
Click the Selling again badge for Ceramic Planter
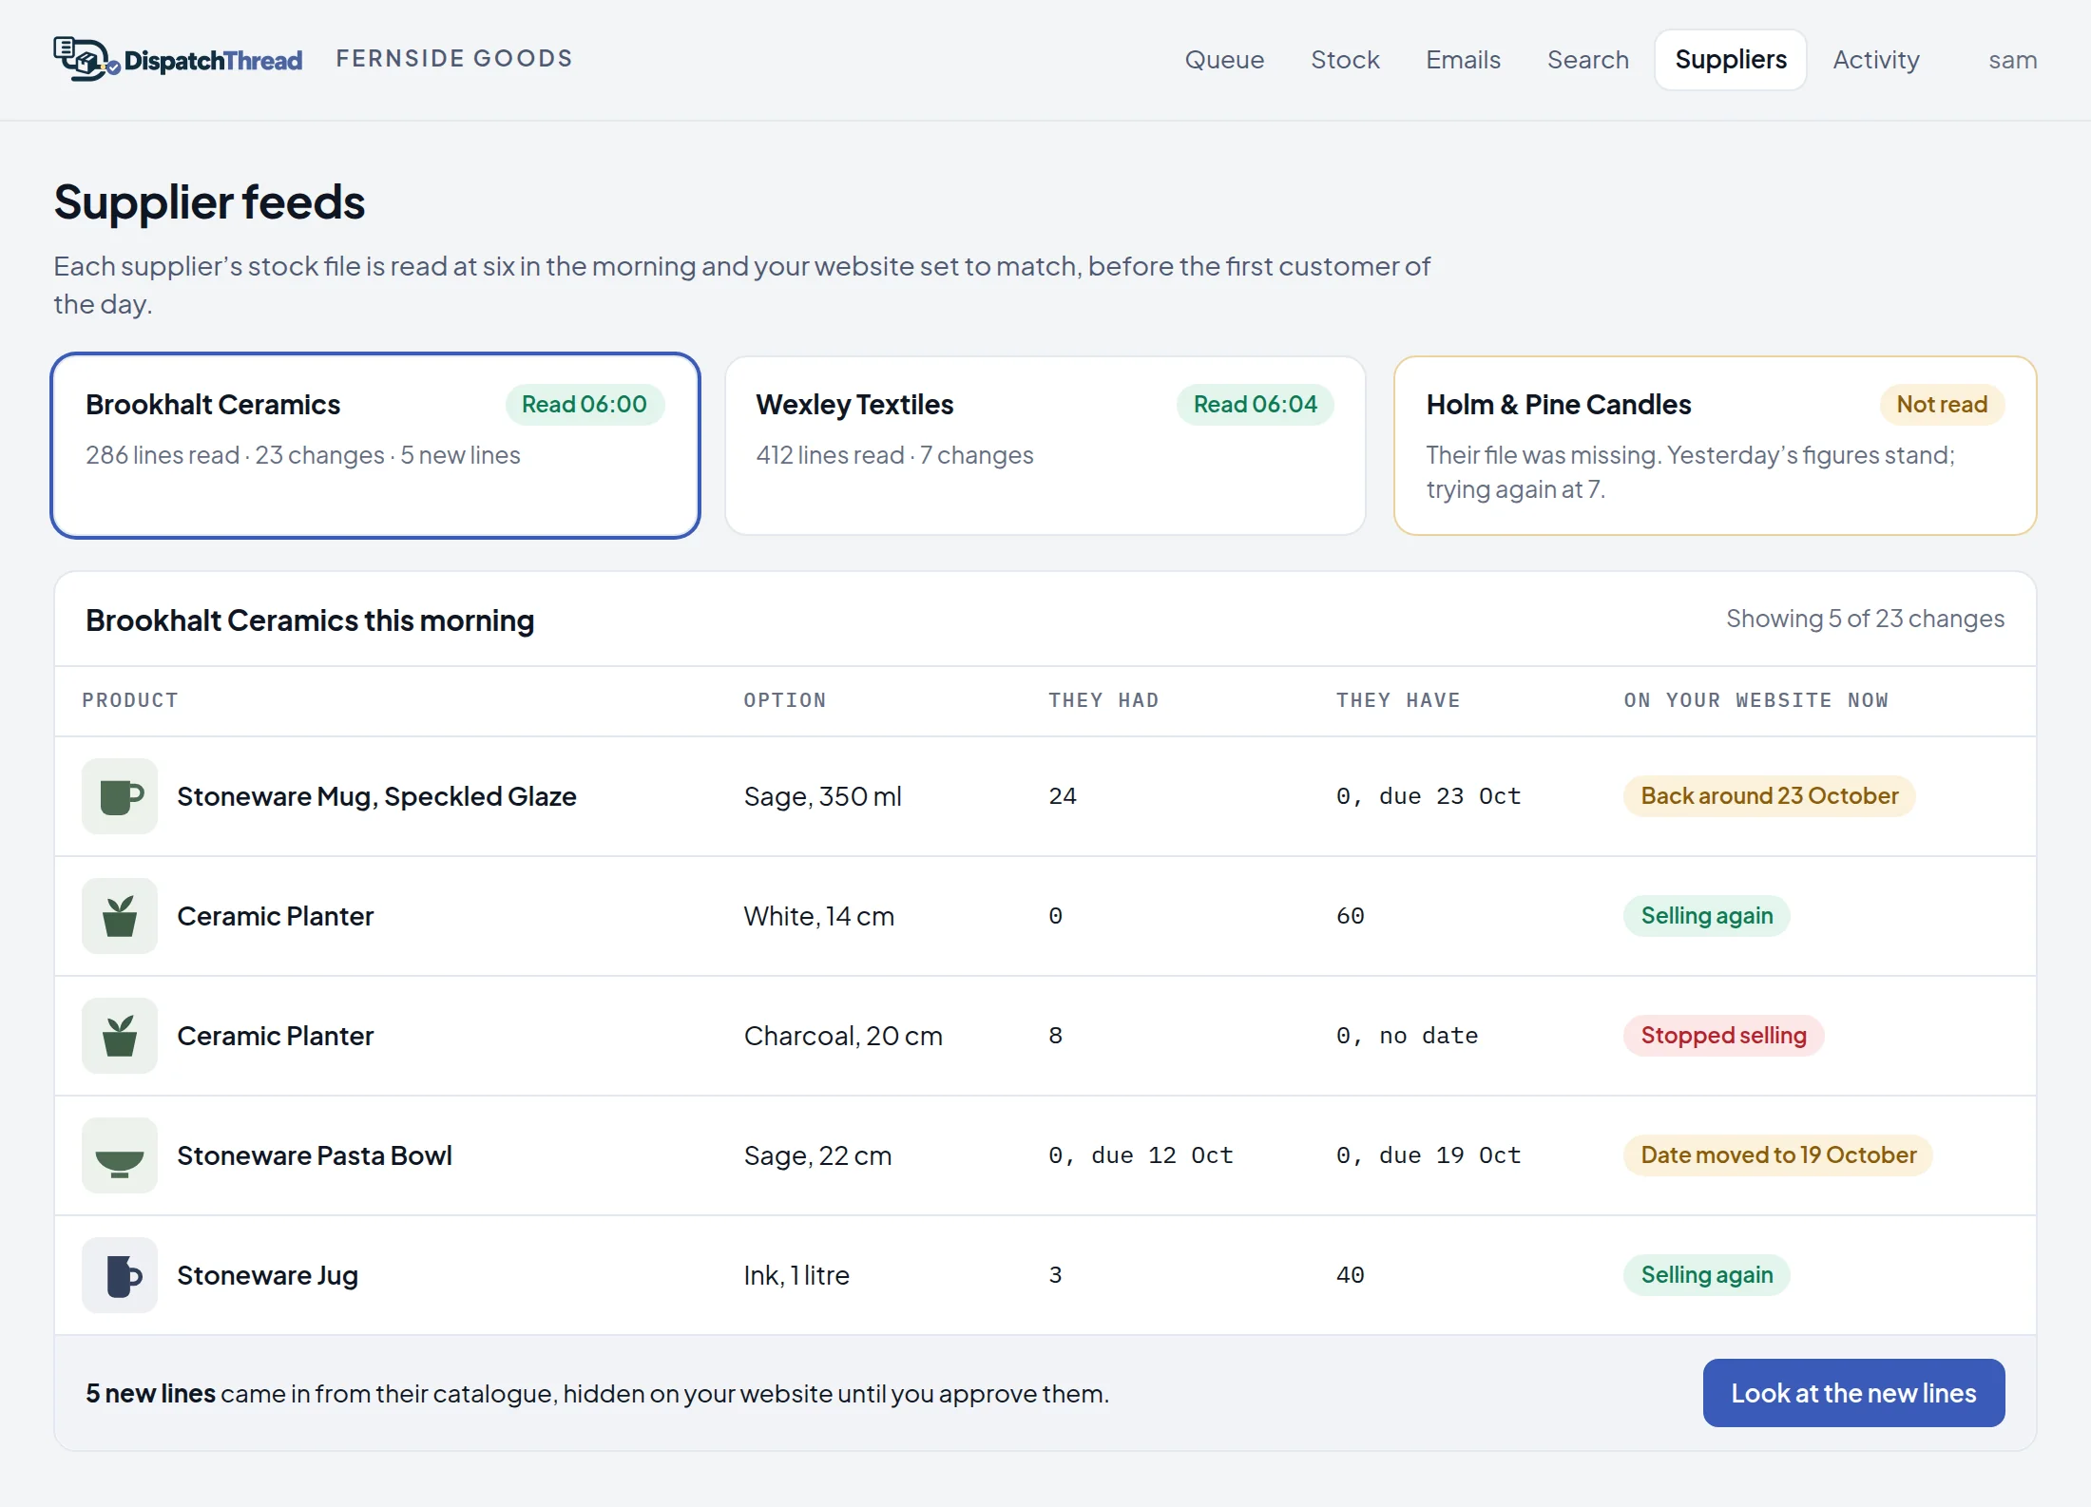pyautogui.click(x=1706, y=916)
